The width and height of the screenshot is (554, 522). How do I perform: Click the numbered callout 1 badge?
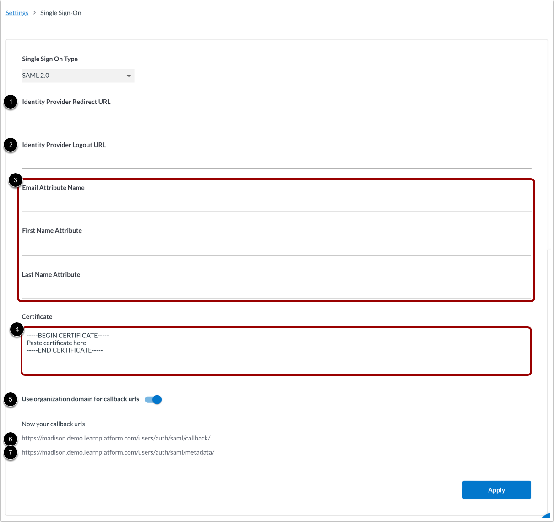(11, 102)
